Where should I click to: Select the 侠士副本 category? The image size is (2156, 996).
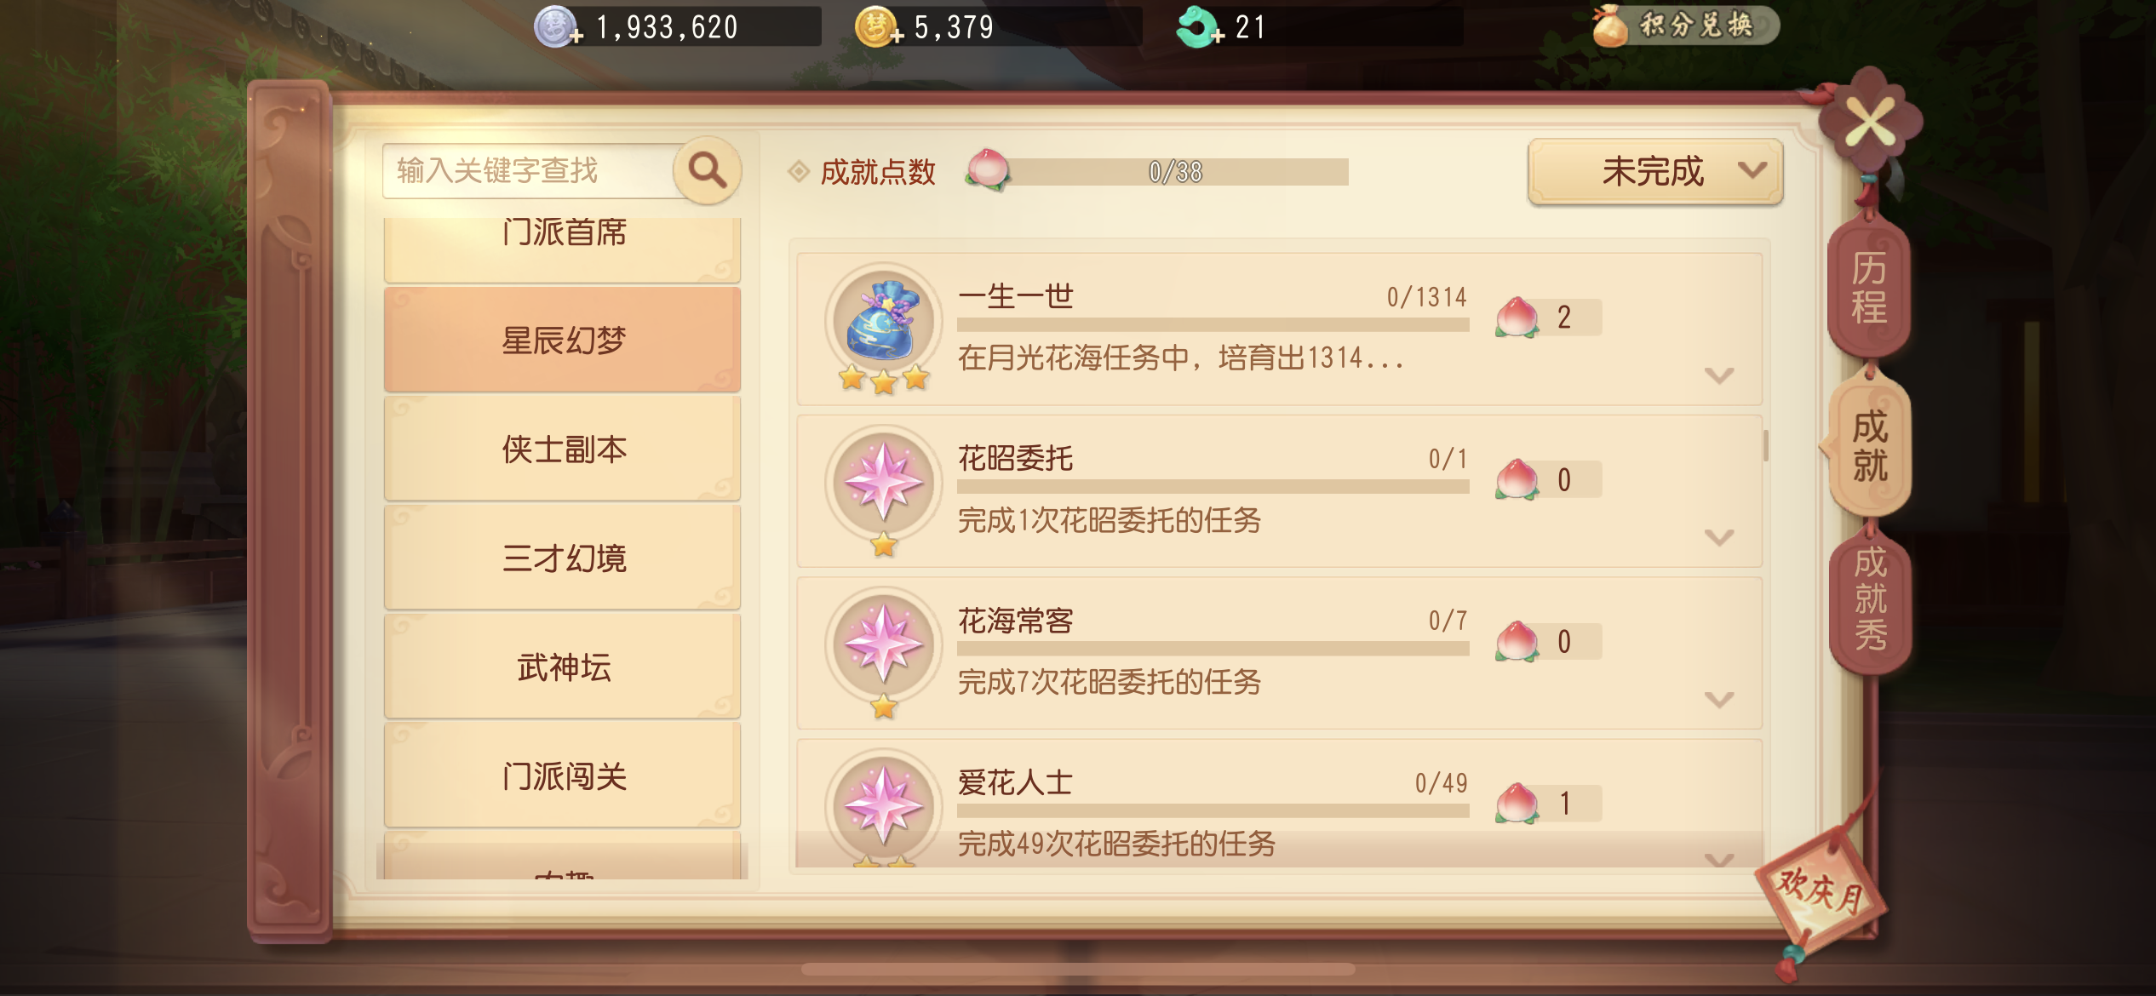coord(563,449)
